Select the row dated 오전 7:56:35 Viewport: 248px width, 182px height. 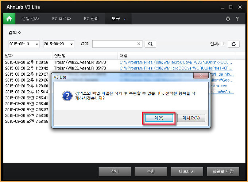(27, 121)
